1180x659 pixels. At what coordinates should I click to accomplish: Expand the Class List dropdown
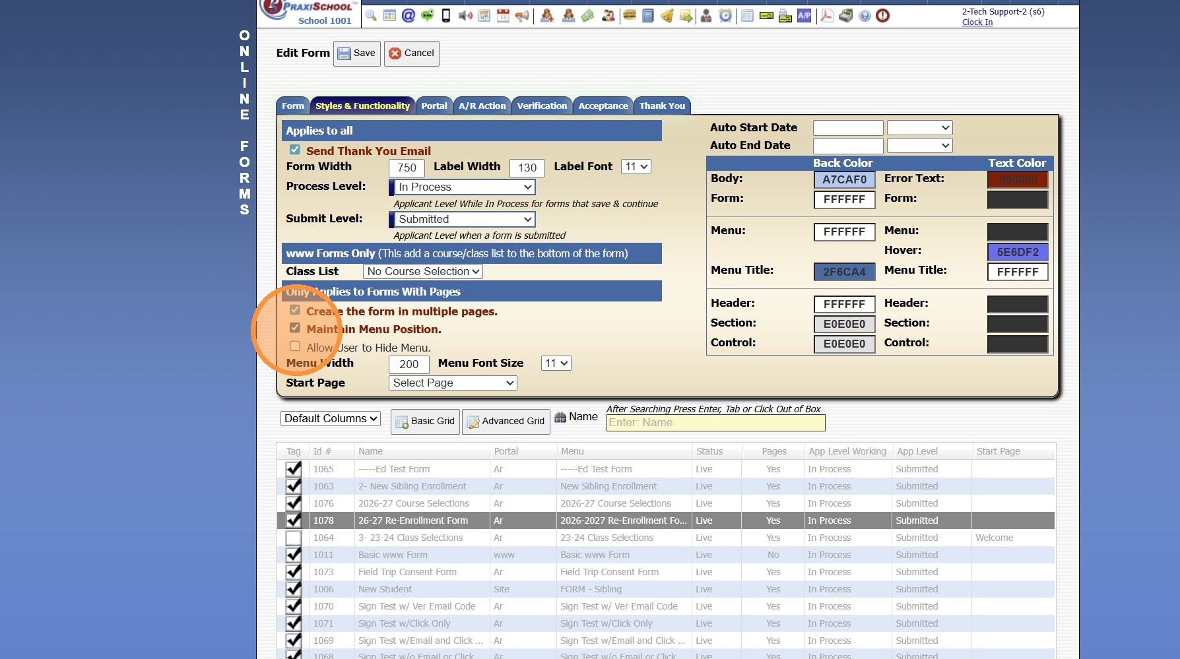pyautogui.click(x=423, y=271)
